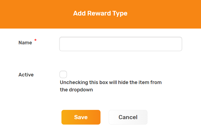Click the red required asterisk
201x133 pixels.
click(x=35, y=41)
